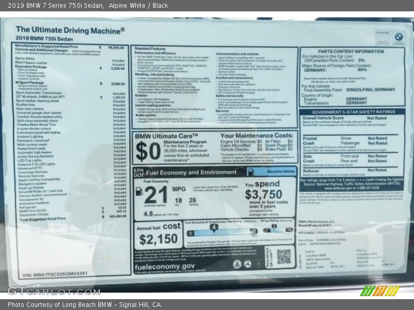The height and width of the screenshot is (310, 414).
Task: Click the 26 highway MPG value
Action: (x=193, y=200)
